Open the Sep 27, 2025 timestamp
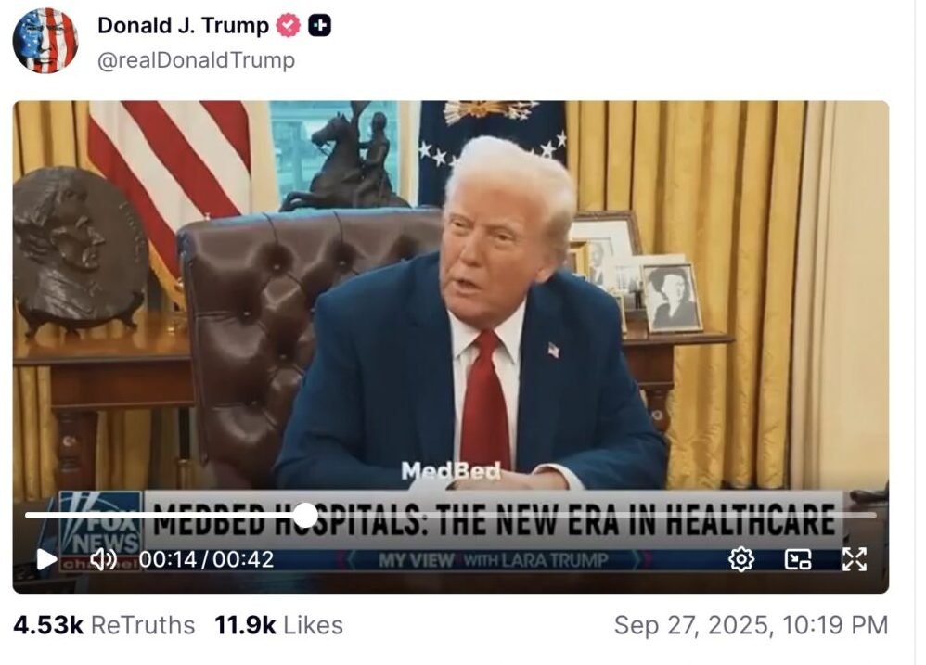 pyautogui.click(x=752, y=625)
